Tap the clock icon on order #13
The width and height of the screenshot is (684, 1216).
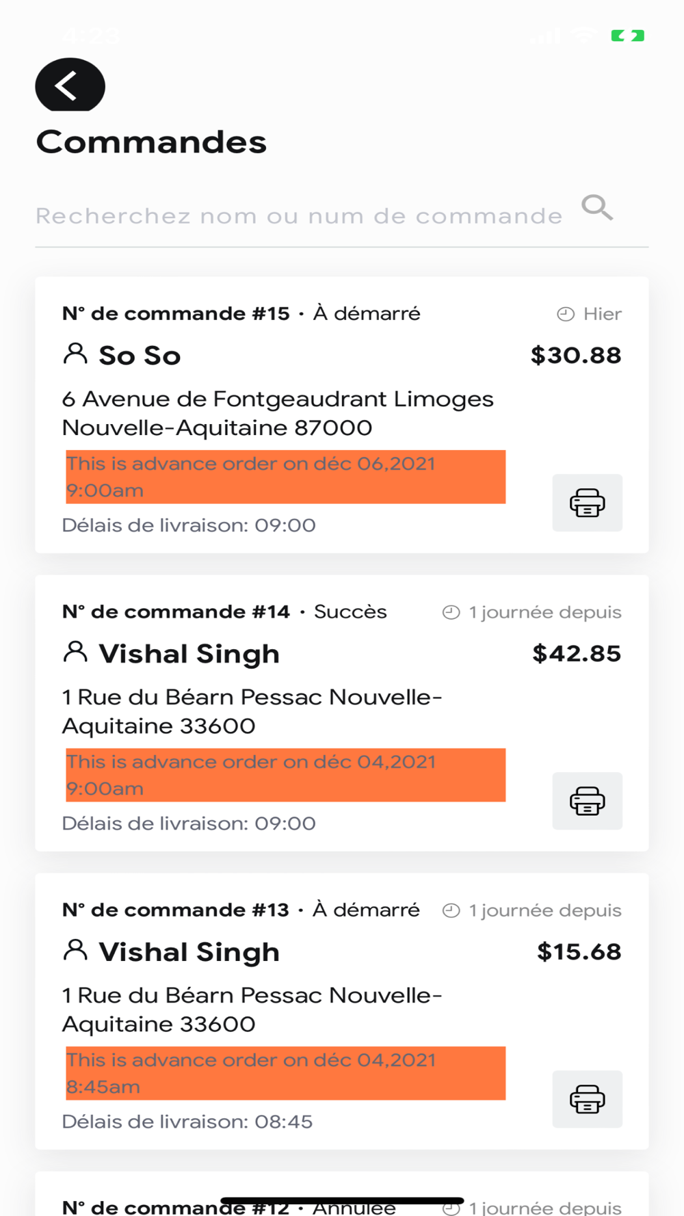(451, 910)
